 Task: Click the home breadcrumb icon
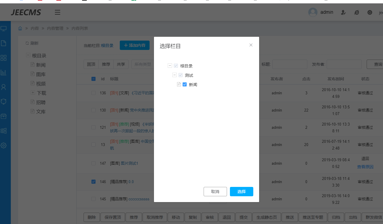[x=20, y=28]
